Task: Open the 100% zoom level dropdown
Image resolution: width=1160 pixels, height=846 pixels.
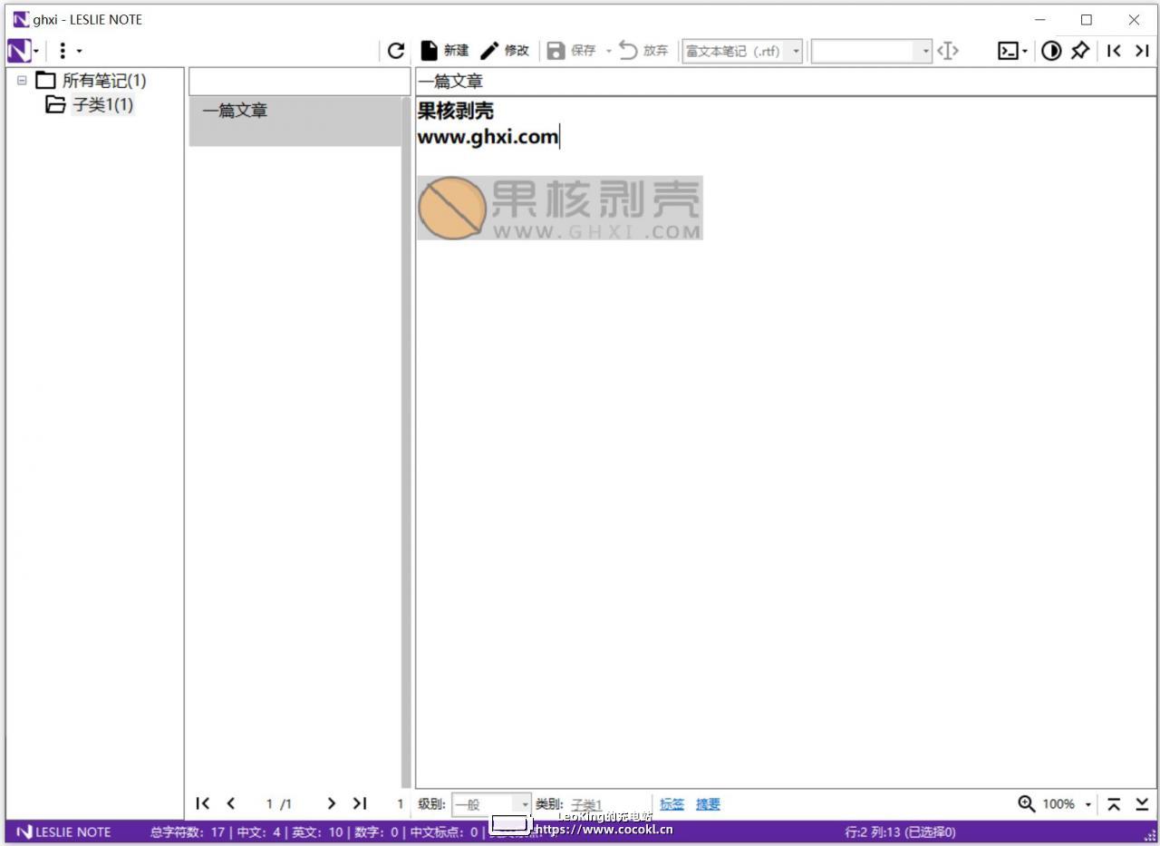Action: tap(1067, 804)
